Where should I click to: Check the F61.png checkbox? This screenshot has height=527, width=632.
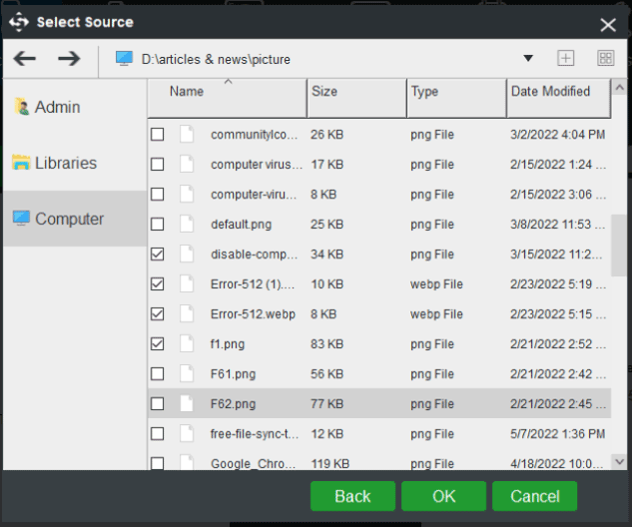pos(157,374)
